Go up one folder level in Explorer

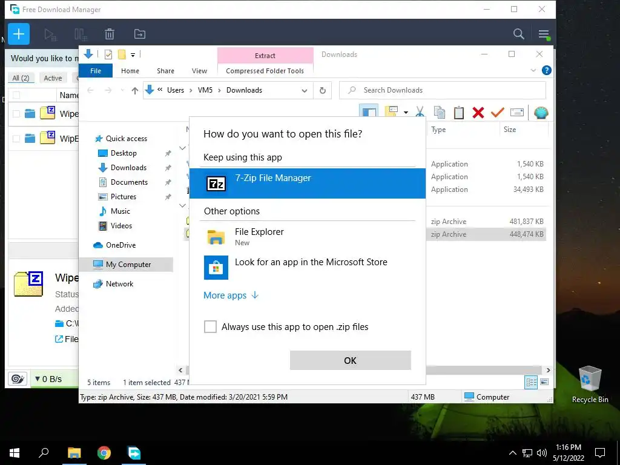[x=135, y=91]
